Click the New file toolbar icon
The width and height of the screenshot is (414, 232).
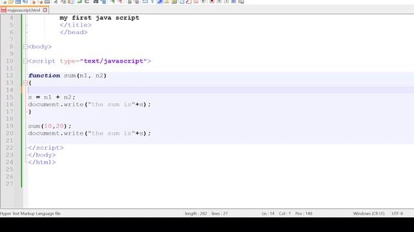4,2
